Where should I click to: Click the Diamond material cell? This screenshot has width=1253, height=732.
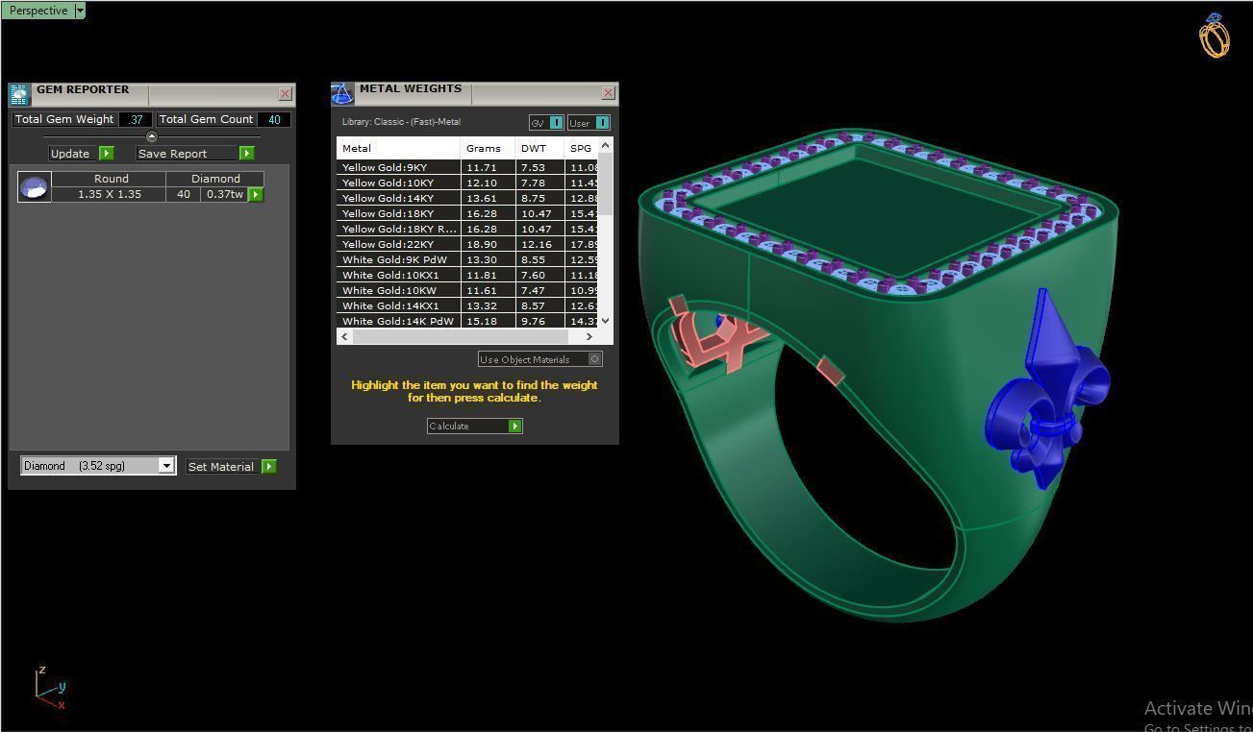(215, 179)
